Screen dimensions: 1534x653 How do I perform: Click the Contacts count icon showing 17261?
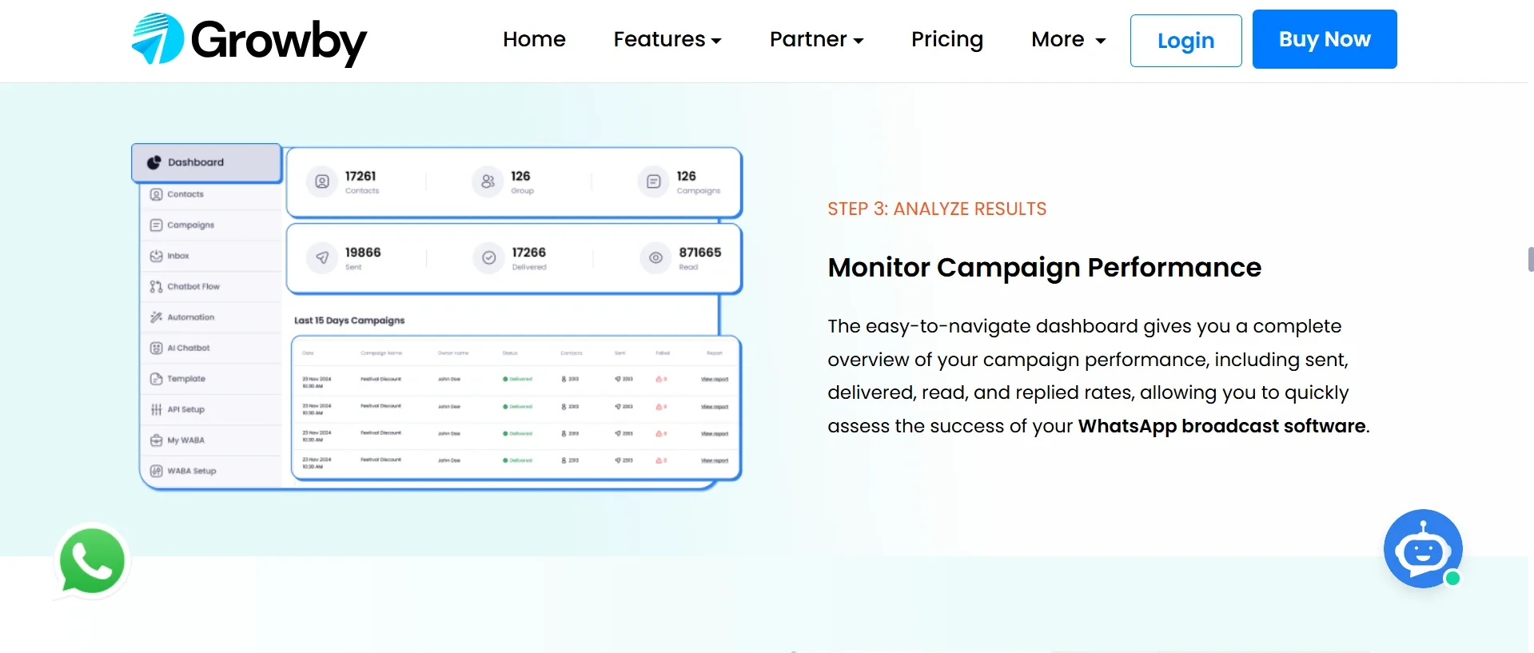tap(322, 182)
